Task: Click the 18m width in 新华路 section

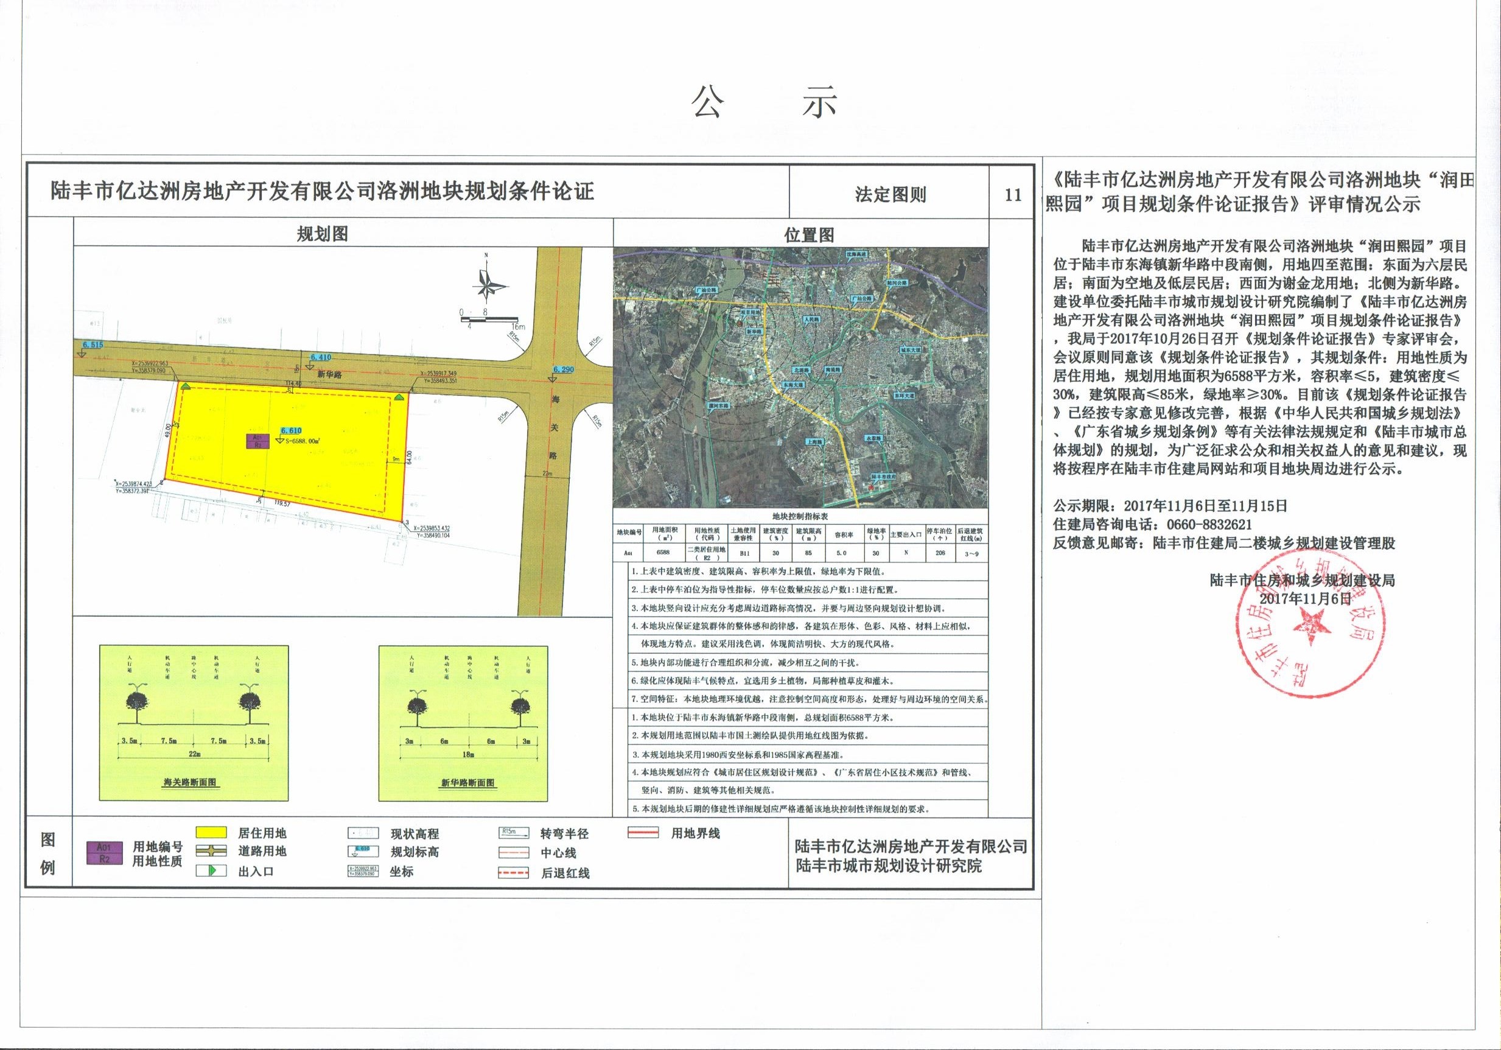Action: point(467,754)
